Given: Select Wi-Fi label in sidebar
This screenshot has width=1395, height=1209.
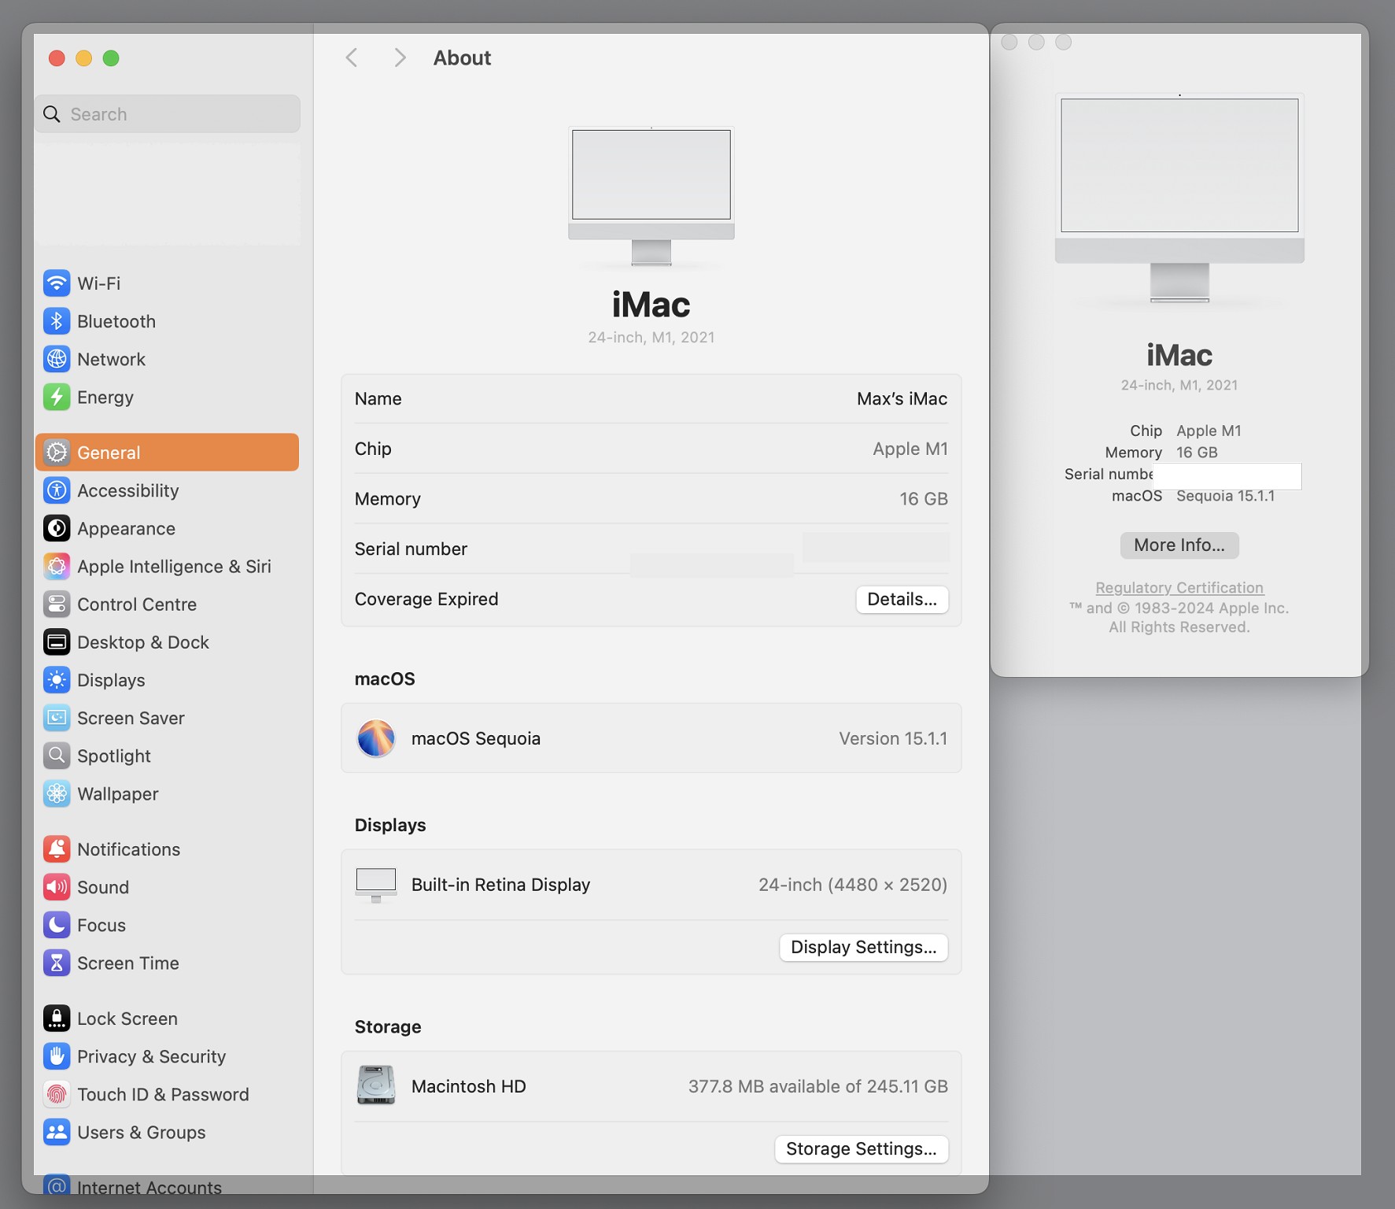Looking at the screenshot, I should (x=99, y=283).
